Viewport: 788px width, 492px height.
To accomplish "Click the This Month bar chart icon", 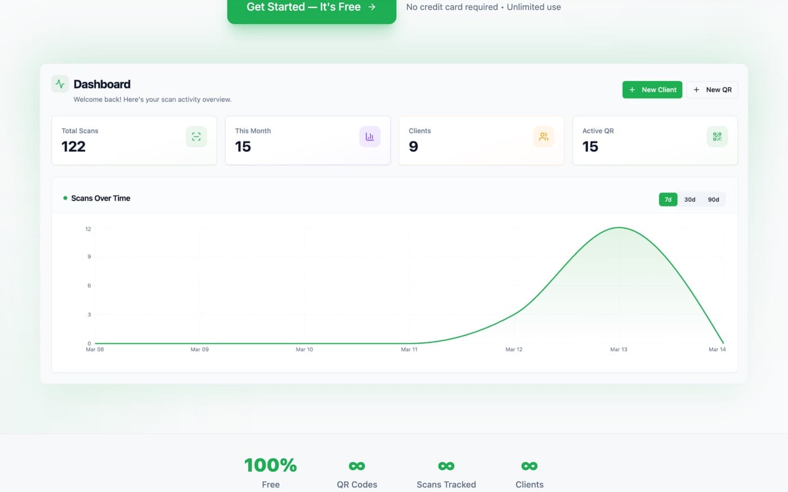I will [370, 137].
